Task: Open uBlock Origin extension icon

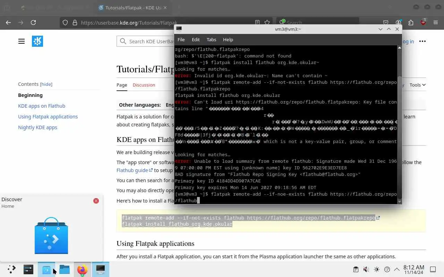Action: 423,22
